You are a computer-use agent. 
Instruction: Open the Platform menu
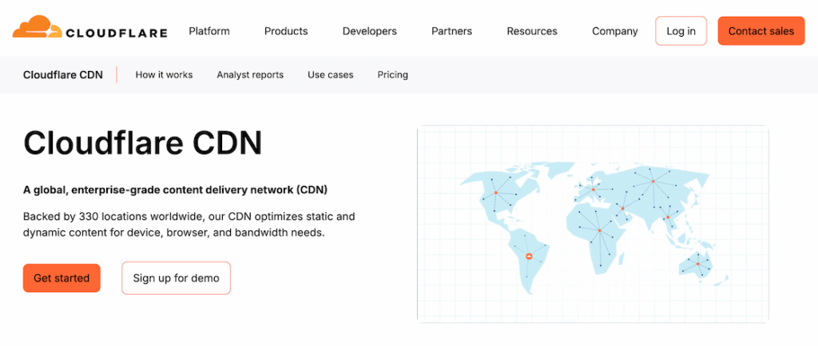point(209,31)
